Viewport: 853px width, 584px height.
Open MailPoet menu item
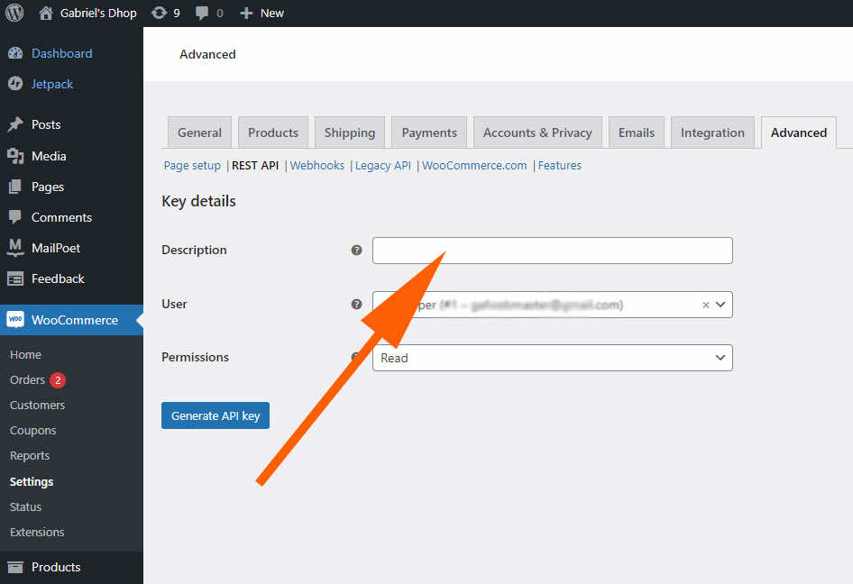tap(56, 248)
